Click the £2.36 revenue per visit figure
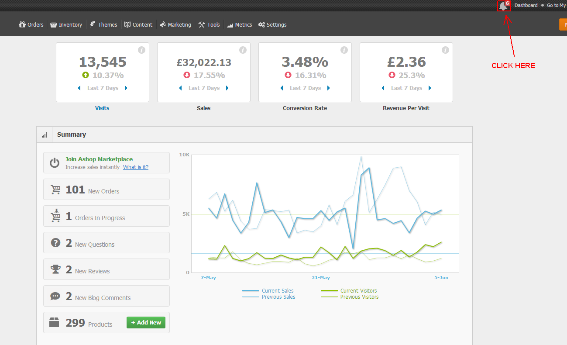This screenshot has height=345, width=567. tap(406, 62)
